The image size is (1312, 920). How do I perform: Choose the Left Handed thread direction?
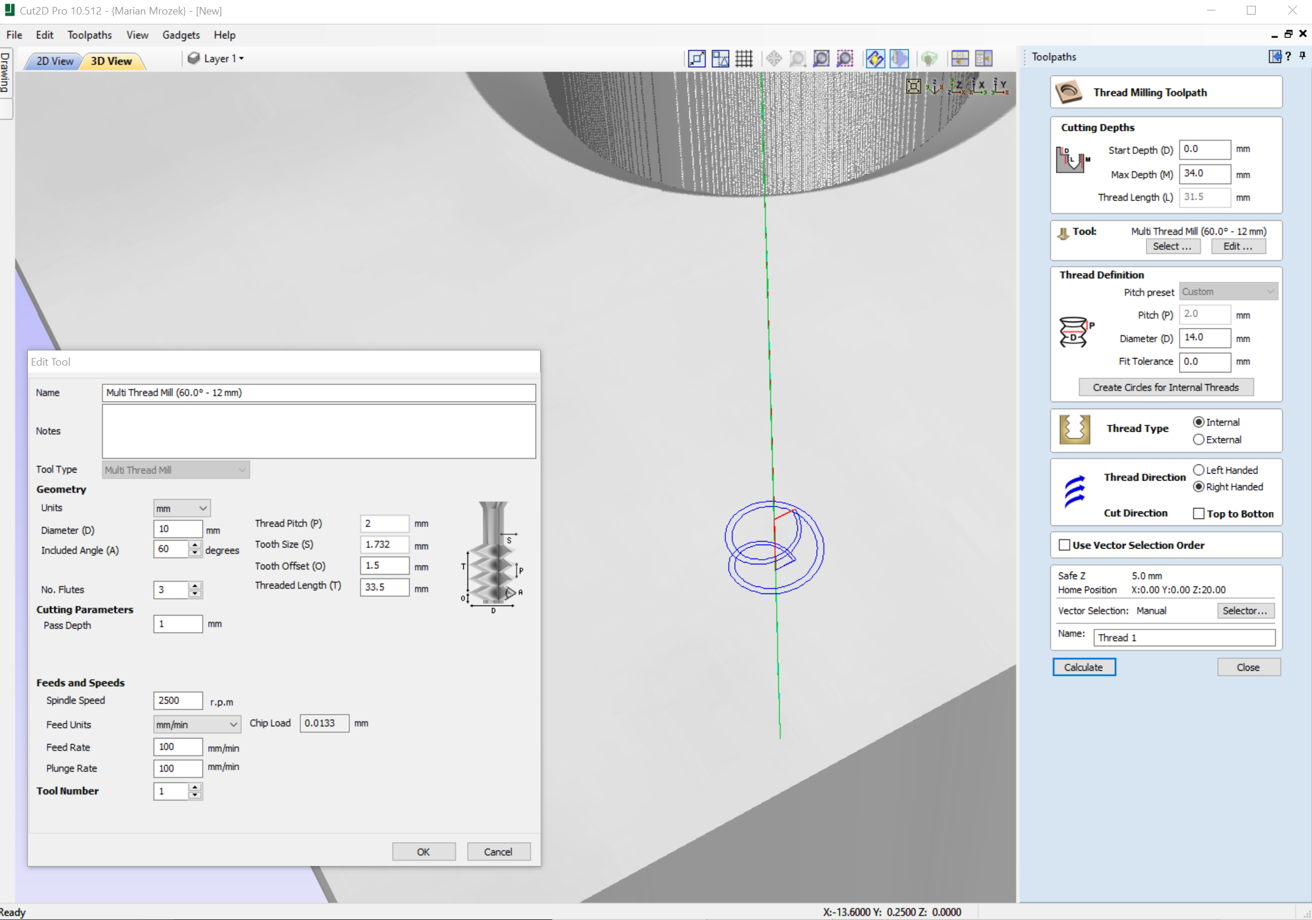click(x=1199, y=470)
